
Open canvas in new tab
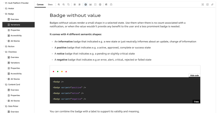pos(207,4)
